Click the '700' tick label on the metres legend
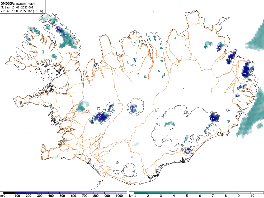The image size is (264, 198). pos(85,196)
